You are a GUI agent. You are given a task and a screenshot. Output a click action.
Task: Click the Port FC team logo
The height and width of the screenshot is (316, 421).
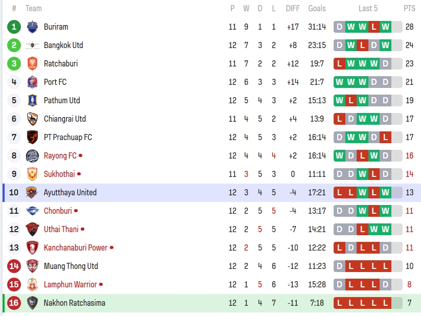tap(32, 82)
